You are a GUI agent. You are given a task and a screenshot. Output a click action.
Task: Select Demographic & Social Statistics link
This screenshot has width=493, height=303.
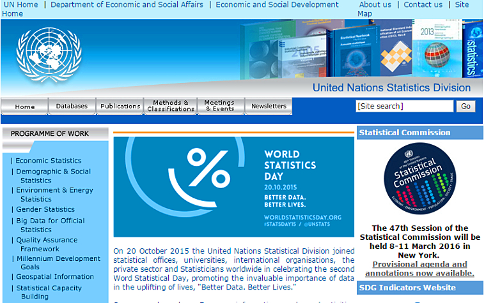53,175
